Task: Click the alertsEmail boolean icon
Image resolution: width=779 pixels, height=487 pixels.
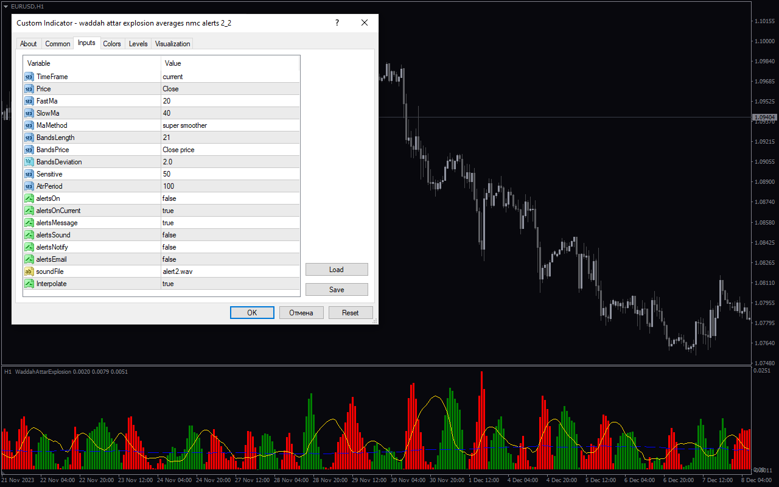Action: [29, 259]
